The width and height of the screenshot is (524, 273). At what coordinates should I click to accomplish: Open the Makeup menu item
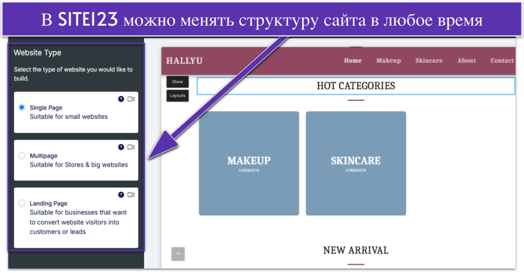click(x=388, y=61)
